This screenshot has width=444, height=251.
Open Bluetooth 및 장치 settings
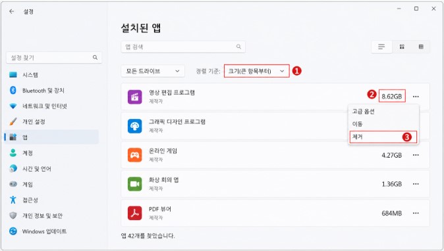point(51,91)
